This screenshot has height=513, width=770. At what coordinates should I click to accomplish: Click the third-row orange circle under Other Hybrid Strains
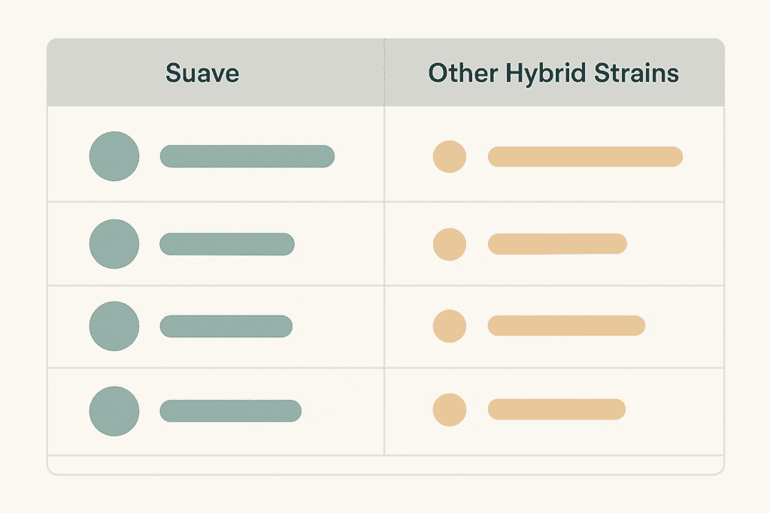coord(450,326)
